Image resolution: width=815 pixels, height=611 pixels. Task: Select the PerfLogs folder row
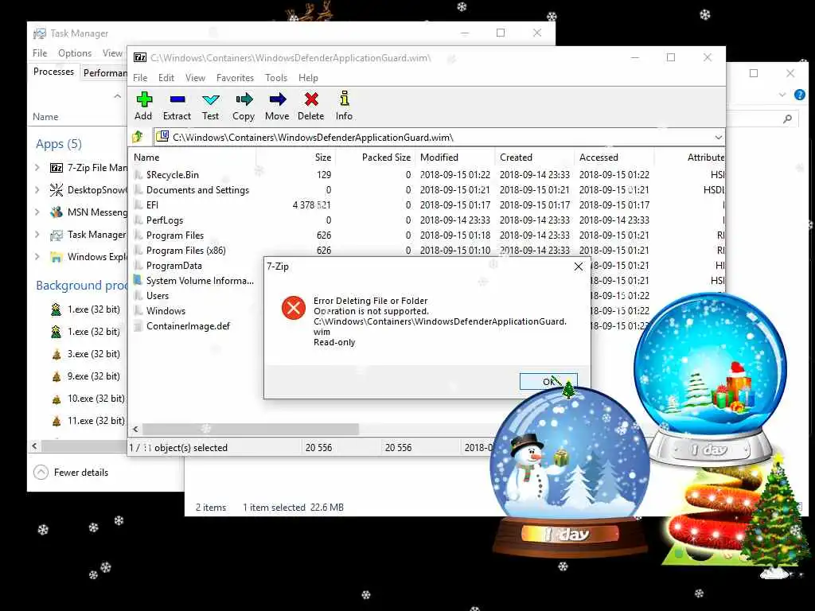click(164, 220)
